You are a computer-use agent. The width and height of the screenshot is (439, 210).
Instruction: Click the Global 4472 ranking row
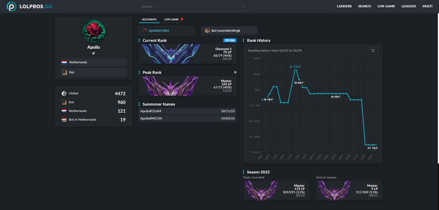tap(93, 93)
